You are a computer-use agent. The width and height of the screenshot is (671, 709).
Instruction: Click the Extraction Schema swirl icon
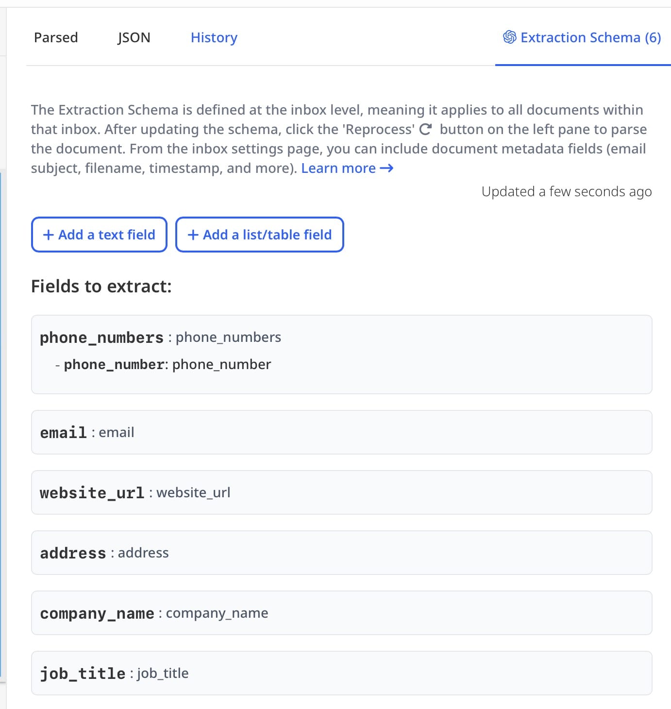509,37
